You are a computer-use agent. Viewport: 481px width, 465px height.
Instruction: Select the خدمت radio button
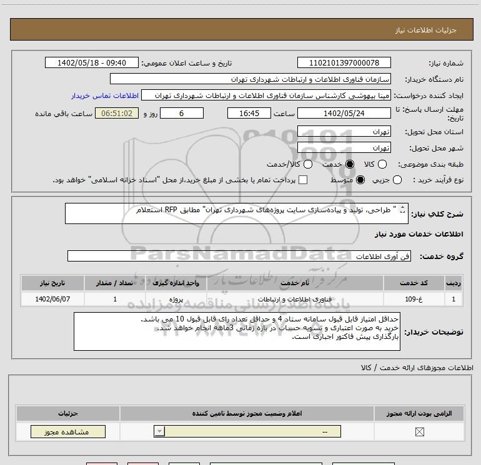pos(350,164)
